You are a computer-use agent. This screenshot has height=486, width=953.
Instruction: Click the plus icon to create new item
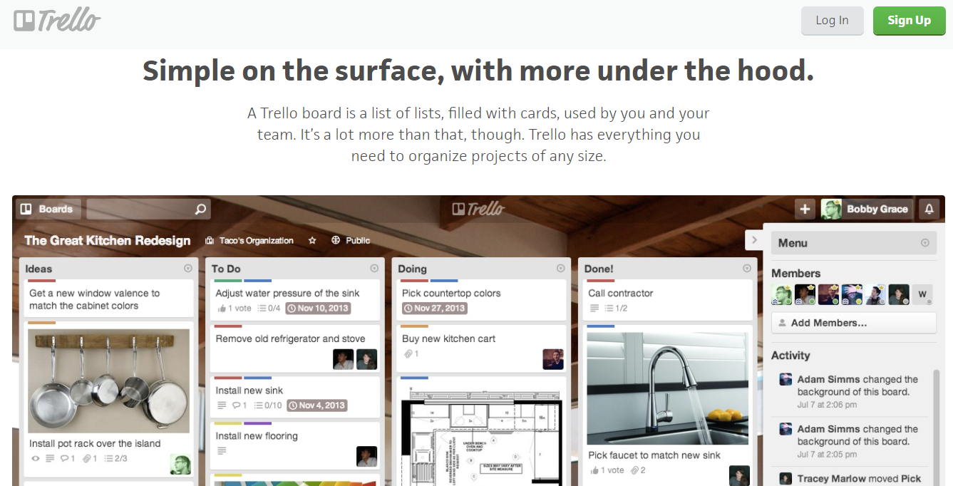pyautogui.click(x=805, y=209)
